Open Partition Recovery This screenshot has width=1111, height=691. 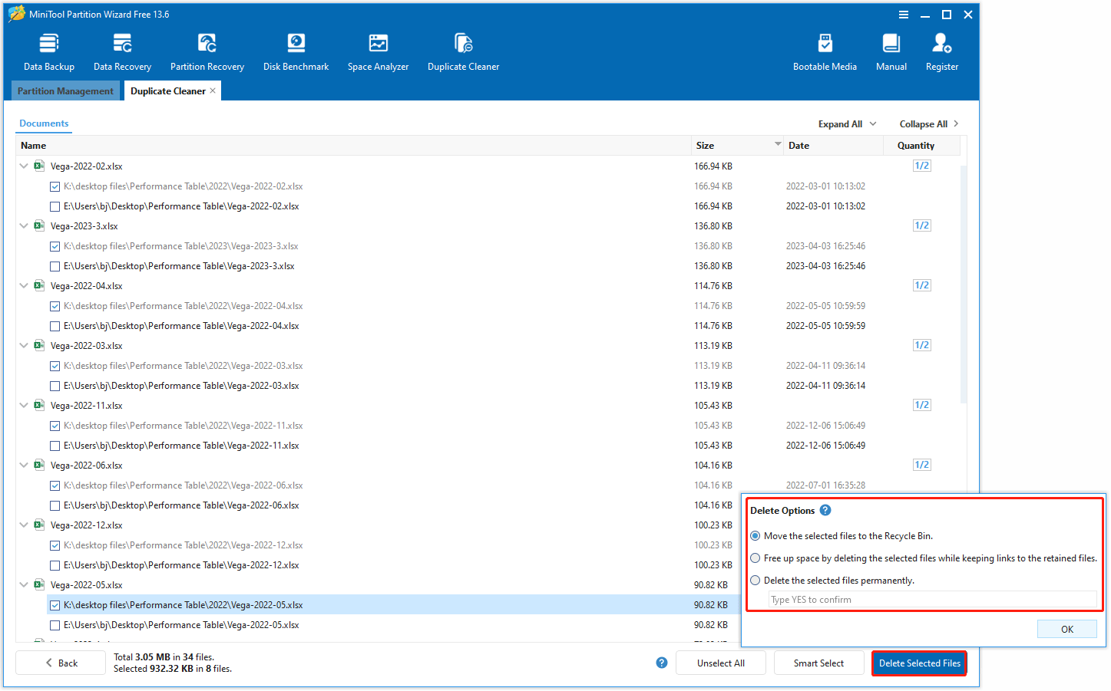[207, 50]
